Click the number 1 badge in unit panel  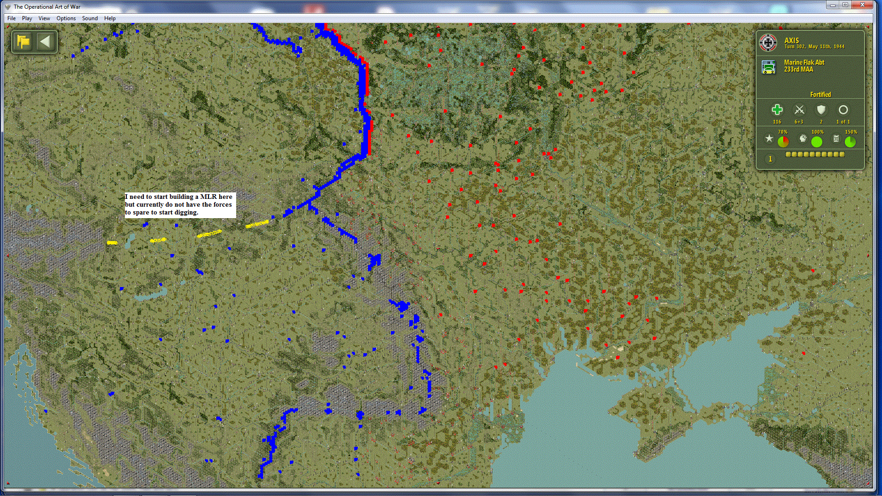[x=770, y=159]
